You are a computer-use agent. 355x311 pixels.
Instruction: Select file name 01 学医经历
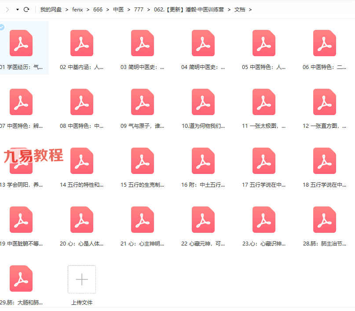point(21,67)
